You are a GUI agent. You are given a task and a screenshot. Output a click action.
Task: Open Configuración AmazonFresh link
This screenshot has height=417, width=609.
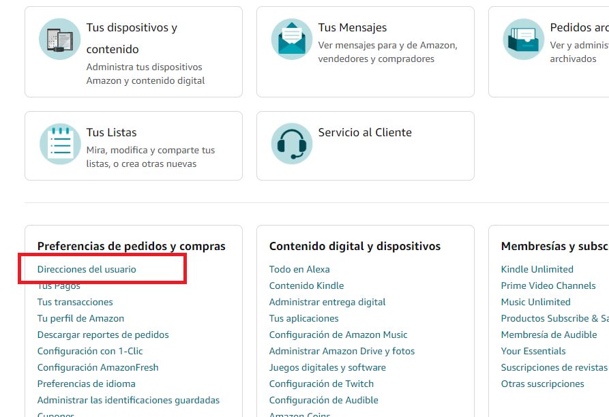tap(98, 367)
